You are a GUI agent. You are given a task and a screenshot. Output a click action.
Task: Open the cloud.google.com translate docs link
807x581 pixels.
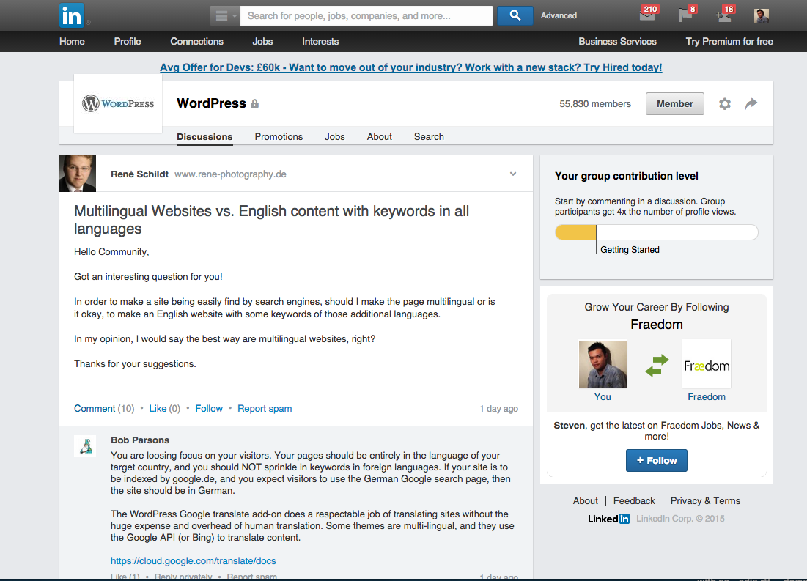coord(193,561)
